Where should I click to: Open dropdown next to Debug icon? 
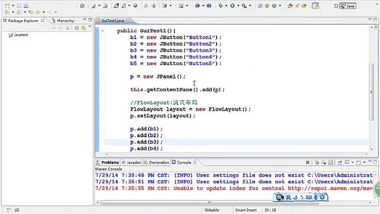point(226,5)
